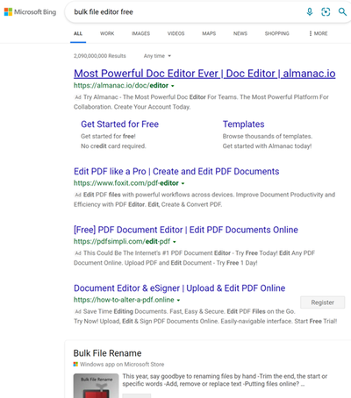Click the Templates sitelink

243,124
